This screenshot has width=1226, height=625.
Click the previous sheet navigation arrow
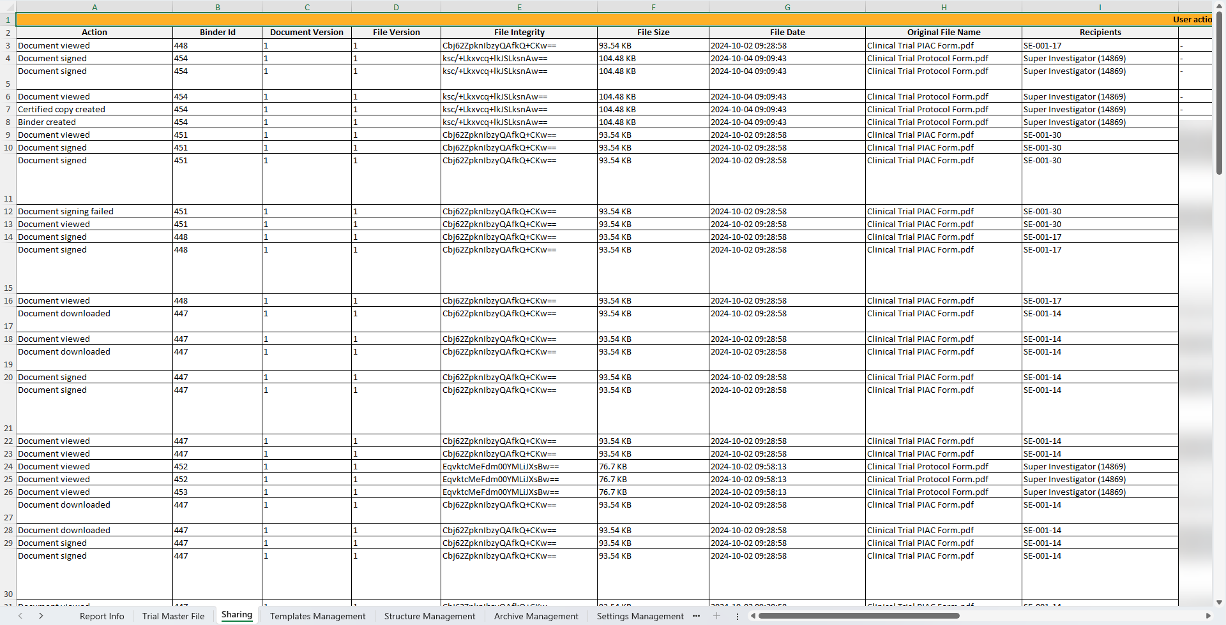click(20, 616)
